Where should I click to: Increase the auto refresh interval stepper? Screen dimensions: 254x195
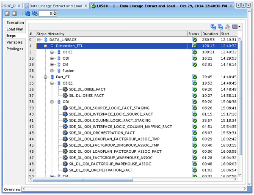(x=55, y=12)
